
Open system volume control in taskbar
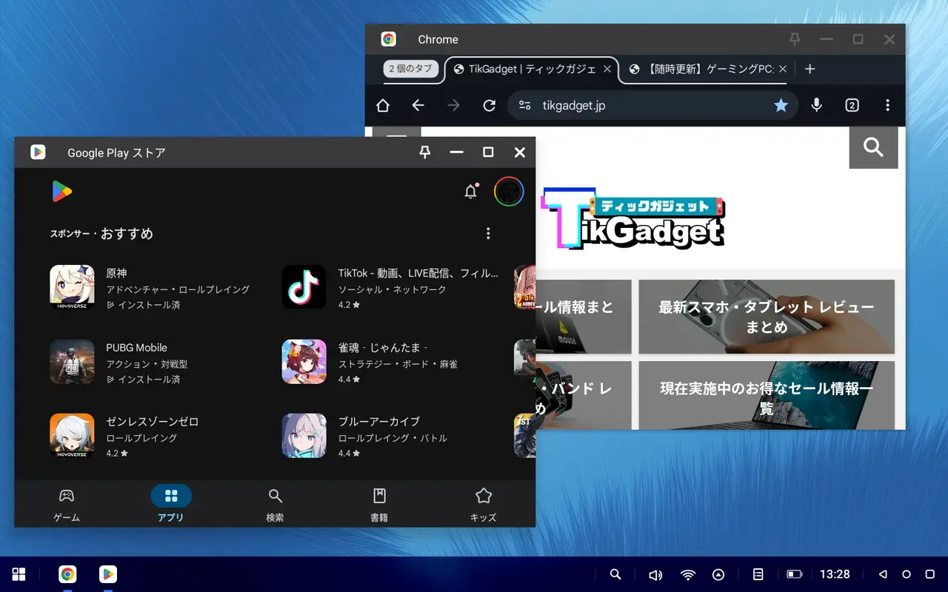[x=655, y=574]
